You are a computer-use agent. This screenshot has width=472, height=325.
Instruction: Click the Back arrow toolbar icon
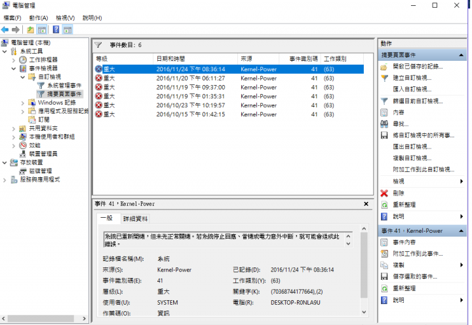pyautogui.click(x=5, y=29)
